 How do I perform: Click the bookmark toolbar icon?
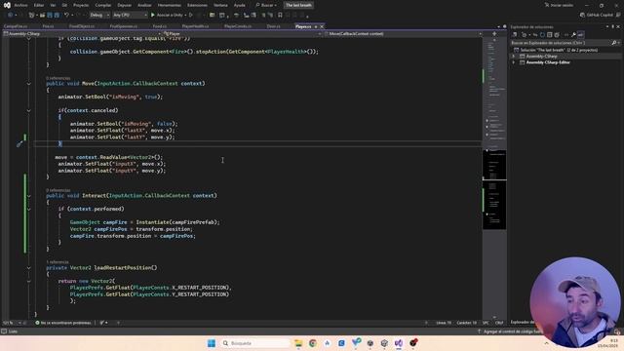280,15
